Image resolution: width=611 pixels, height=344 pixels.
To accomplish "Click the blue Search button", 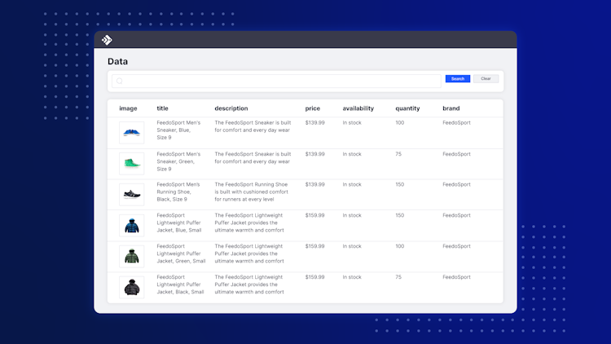I will 458,79.
